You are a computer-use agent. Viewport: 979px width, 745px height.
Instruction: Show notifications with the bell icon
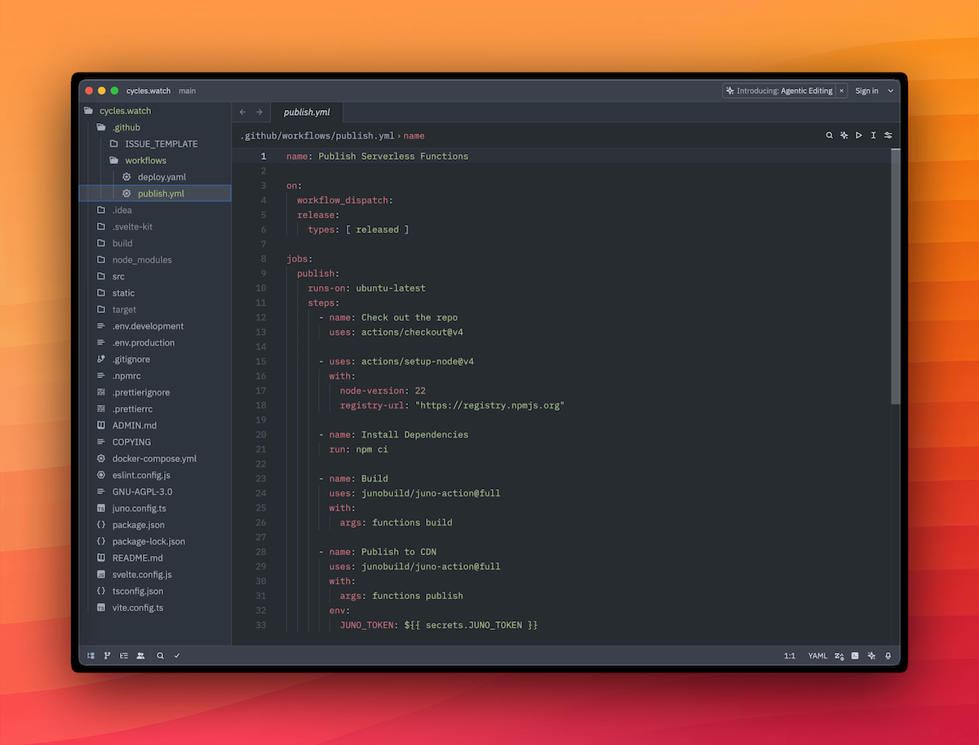(x=888, y=655)
